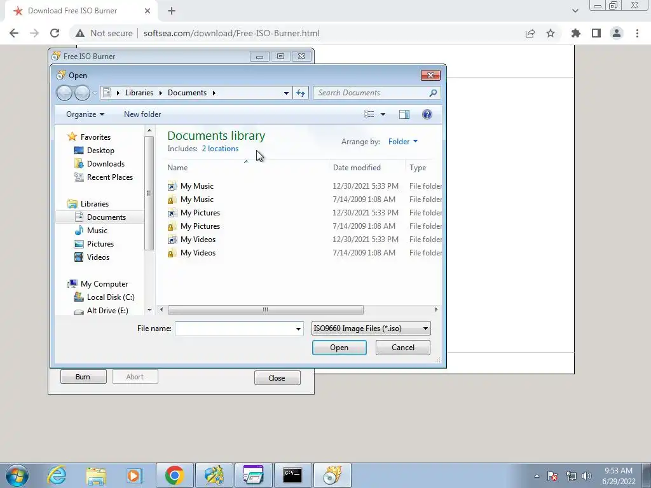
Task: Toggle the preview pane icon
Action: (x=404, y=114)
